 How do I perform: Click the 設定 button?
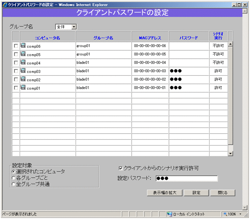196,193
